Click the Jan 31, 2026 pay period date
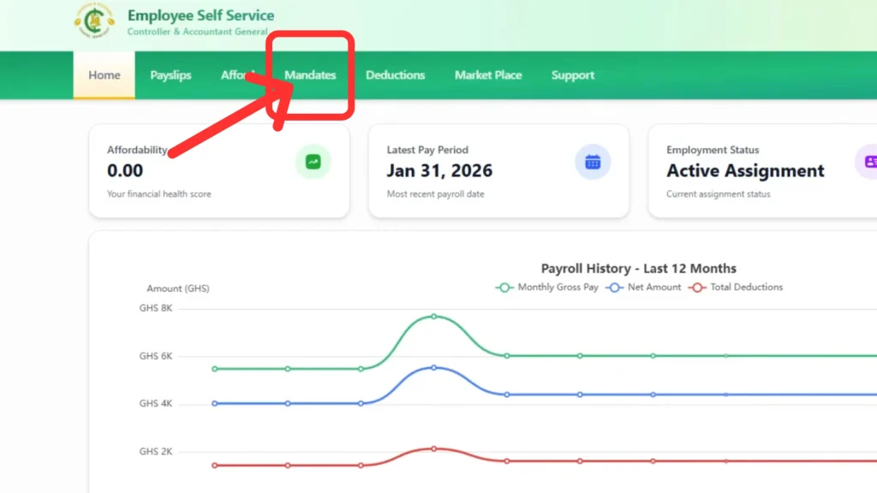This screenshot has height=493, width=877. (x=439, y=170)
